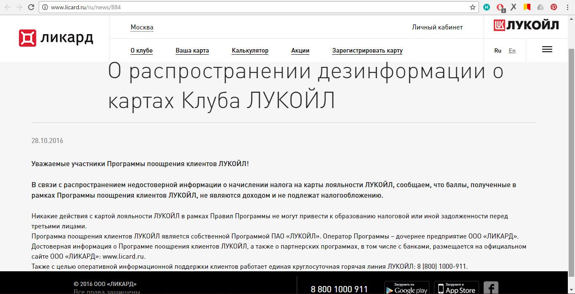
Task: Open the yellow-red bookmark extension
Action: click(x=527, y=7)
